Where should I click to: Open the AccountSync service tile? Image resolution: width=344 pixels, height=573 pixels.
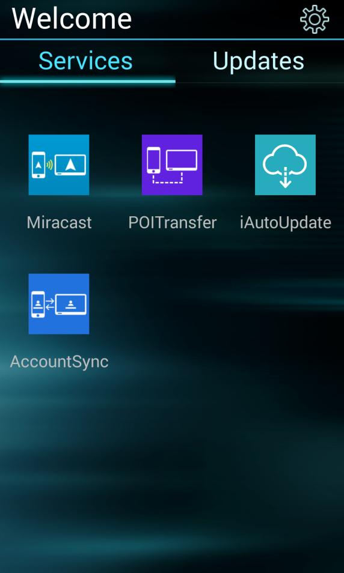(59, 304)
